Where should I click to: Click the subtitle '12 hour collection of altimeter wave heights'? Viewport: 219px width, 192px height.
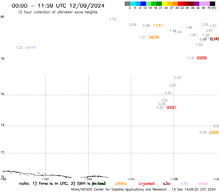(x=57, y=12)
